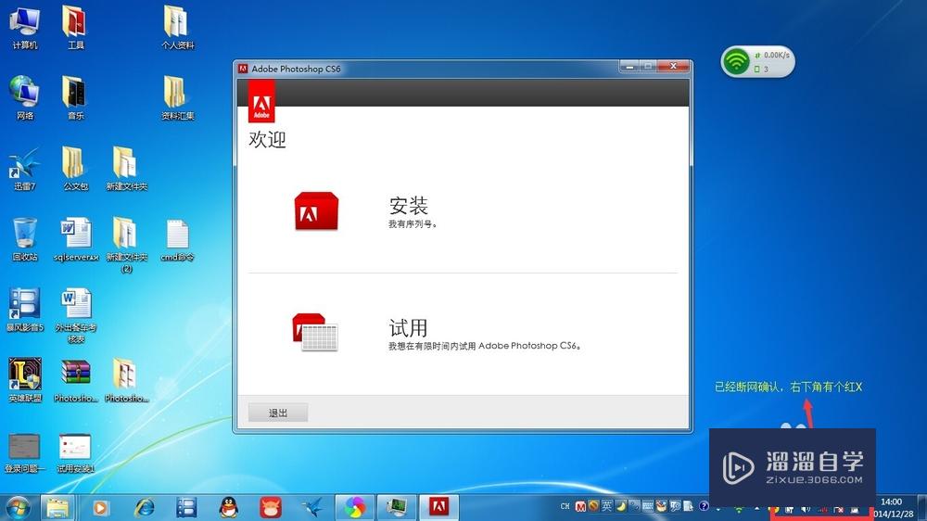Click the Adobe logo in installer header
This screenshot has width=927, height=521.
pos(261,100)
